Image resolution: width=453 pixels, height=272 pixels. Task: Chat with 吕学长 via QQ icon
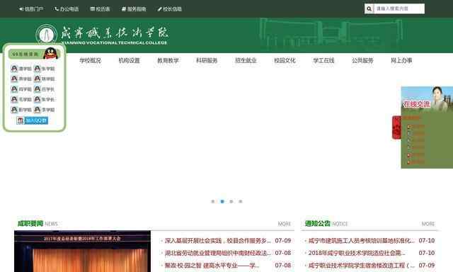coord(38,89)
